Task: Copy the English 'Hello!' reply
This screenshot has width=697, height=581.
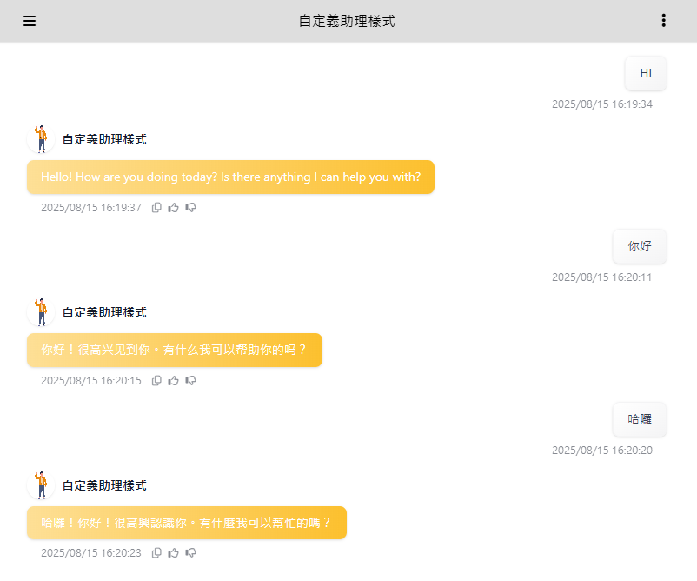Action: [156, 208]
